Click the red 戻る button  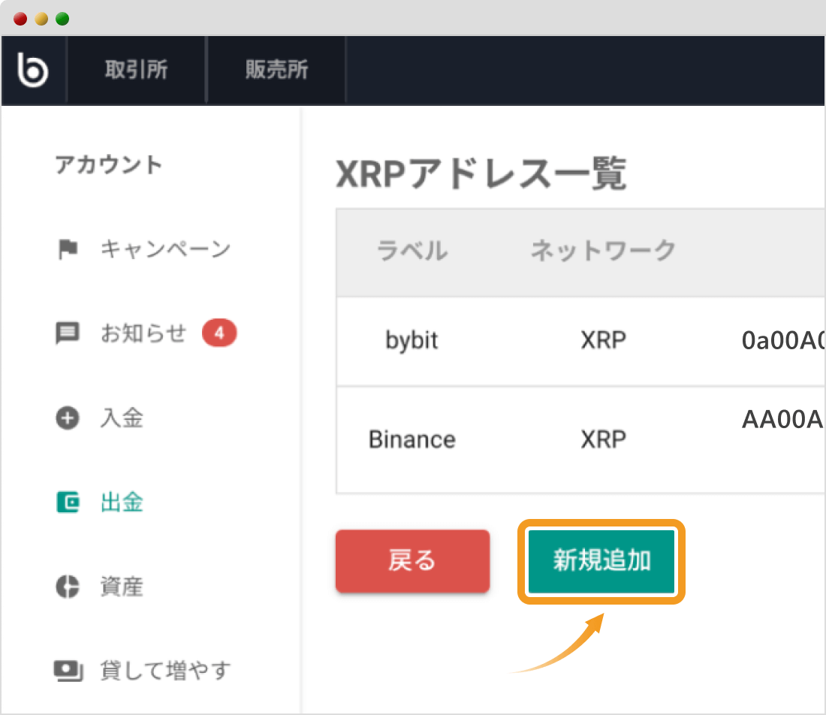coord(412,560)
